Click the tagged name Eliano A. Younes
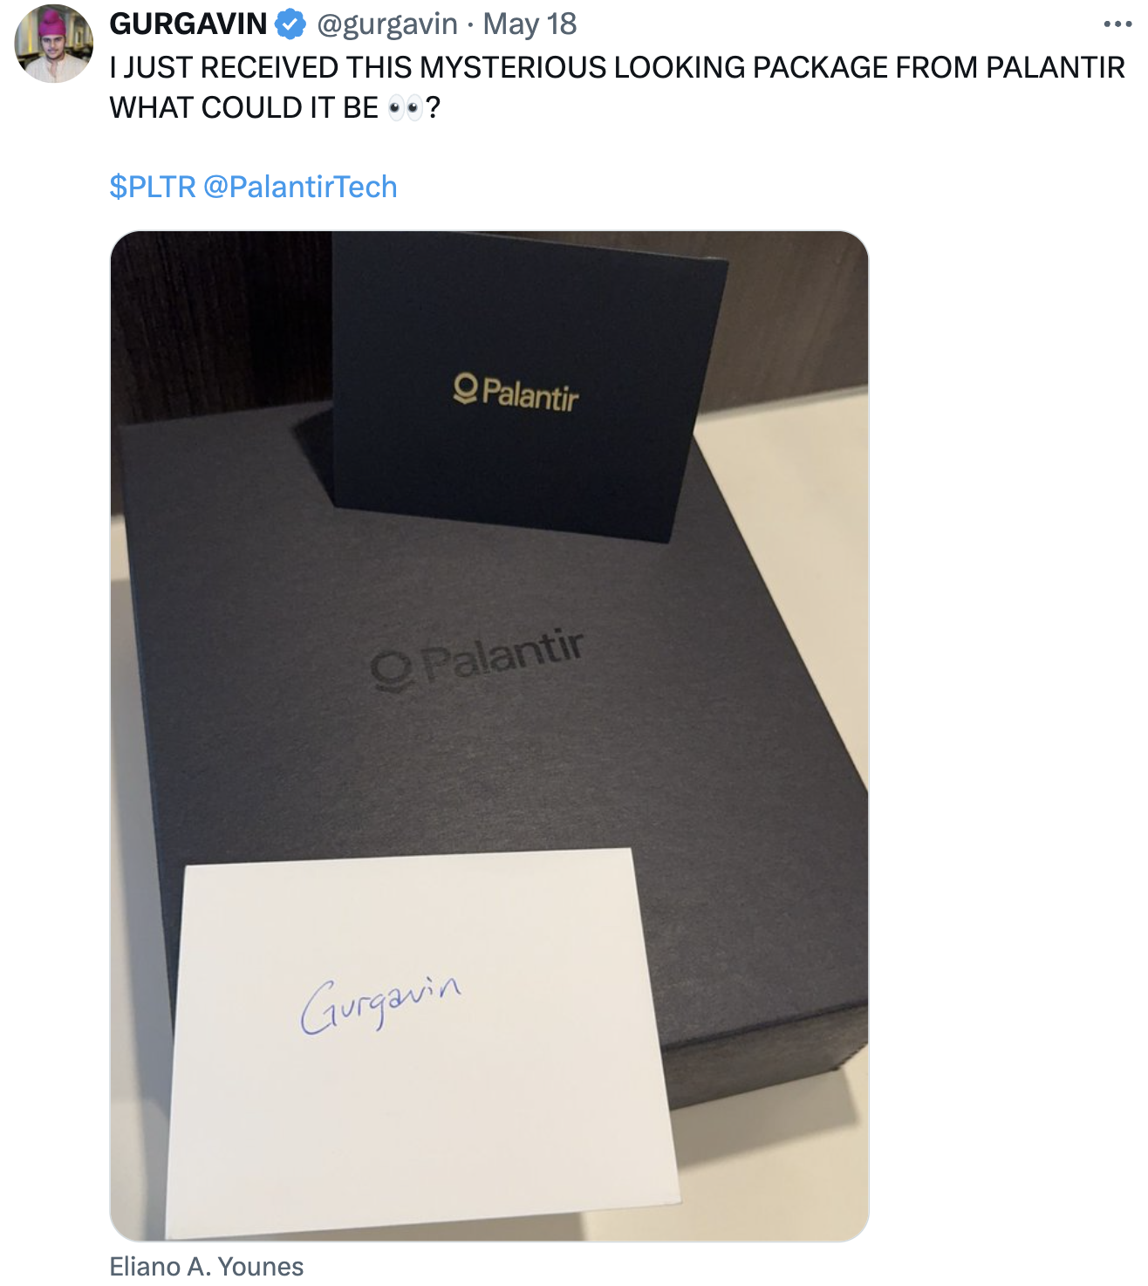Screen dimensions: 1148x1286 tap(207, 1266)
